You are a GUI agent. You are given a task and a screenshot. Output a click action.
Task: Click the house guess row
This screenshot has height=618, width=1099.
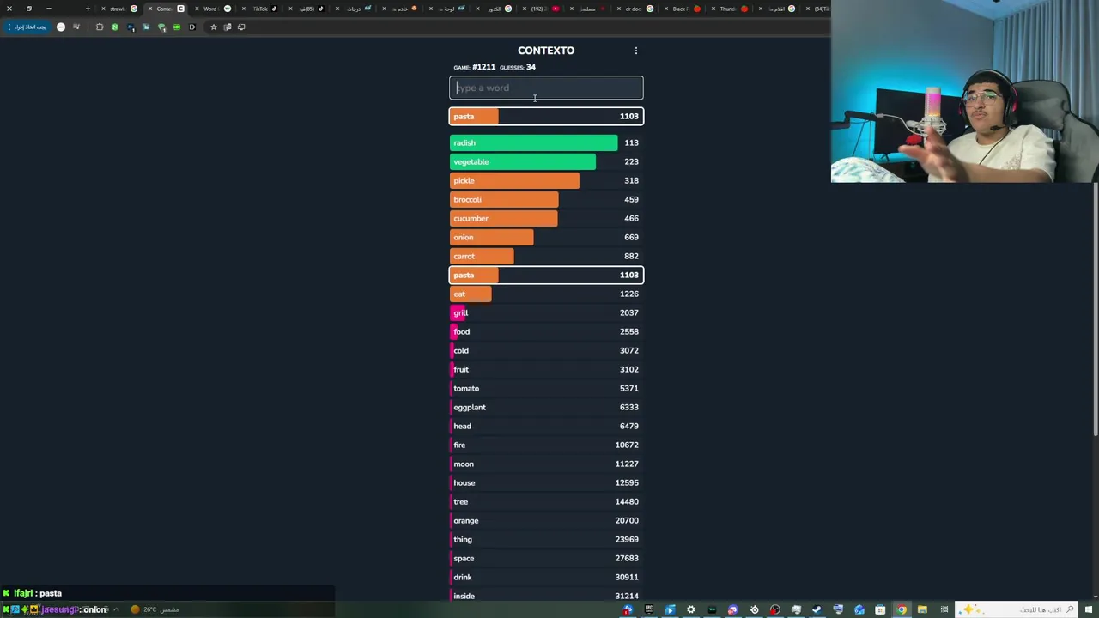(546, 482)
